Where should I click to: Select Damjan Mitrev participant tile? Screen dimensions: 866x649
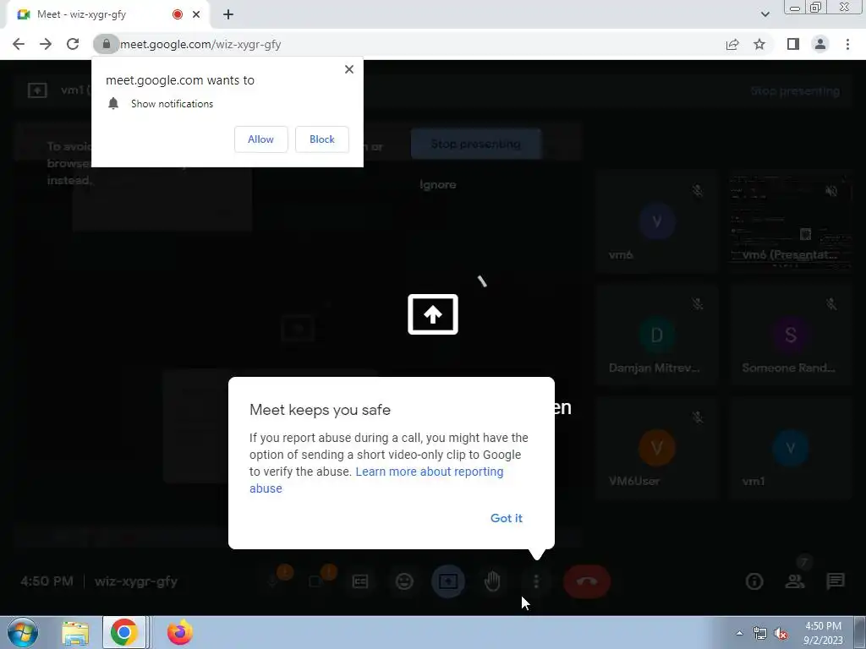coord(656,335)
